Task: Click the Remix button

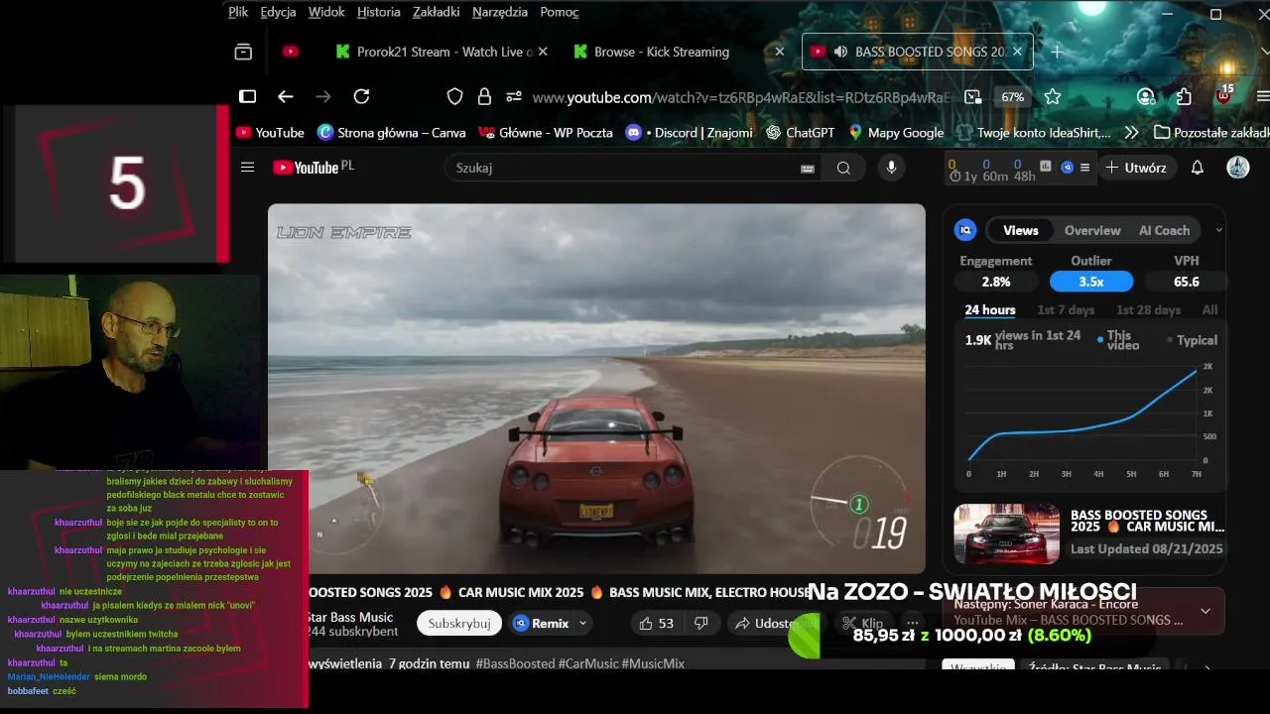Action: point(541,624)
